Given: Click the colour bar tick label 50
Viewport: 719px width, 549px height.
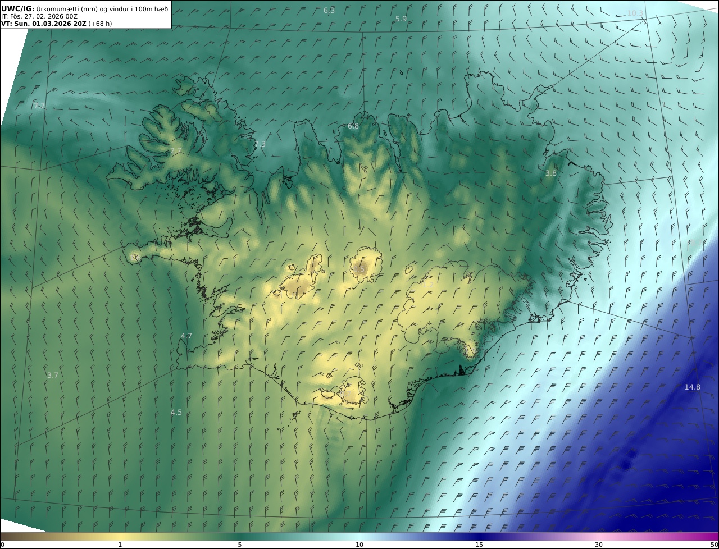Looking at the screenshot, I should click(714, 545).
